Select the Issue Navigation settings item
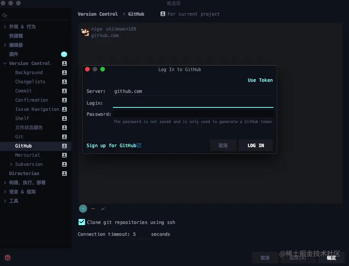This screenshot has height=266, width=349. 37,109
